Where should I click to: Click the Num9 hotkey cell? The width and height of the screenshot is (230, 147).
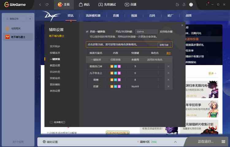click(x=135, y=86)
